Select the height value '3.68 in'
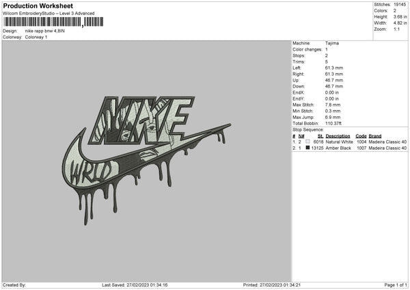This screenshot has height=290, width=410. click(x=400, y=16)
